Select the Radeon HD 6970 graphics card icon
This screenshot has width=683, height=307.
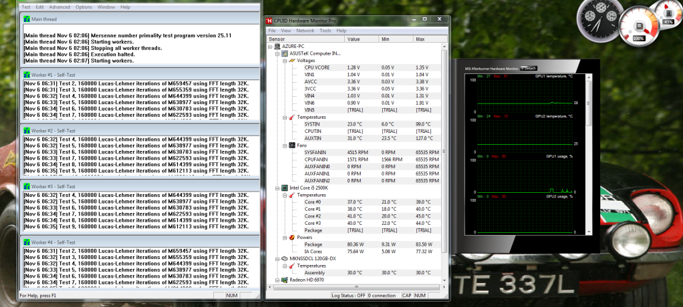tap(285, 280)
